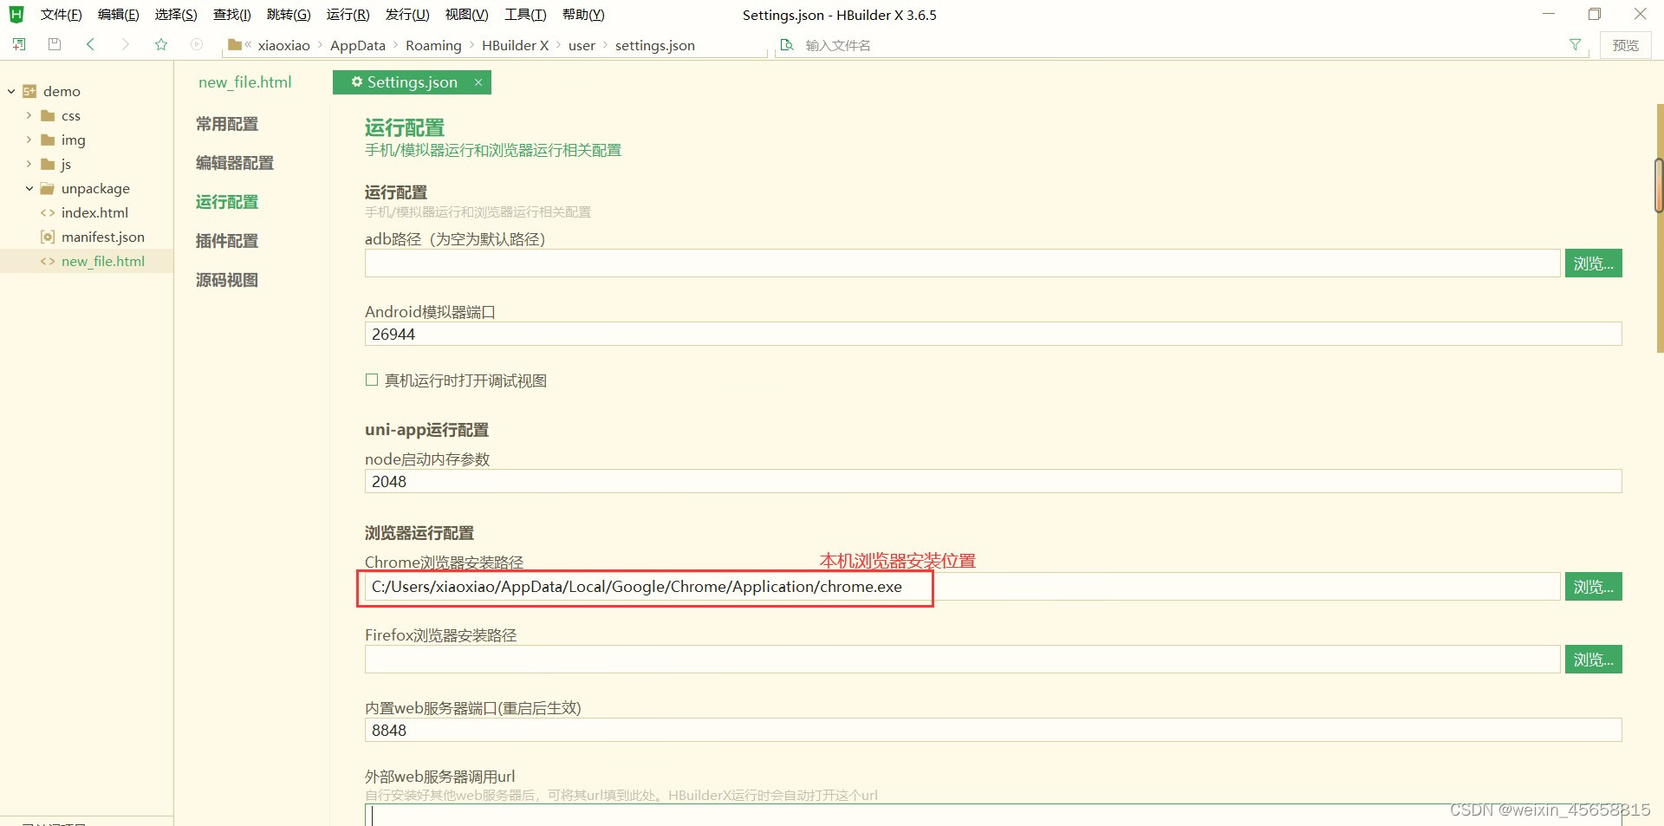Open the 运行(R) menu
The height and width of the screenshot is (826, 1664).
pyautogui.click(x=348, y=15)
